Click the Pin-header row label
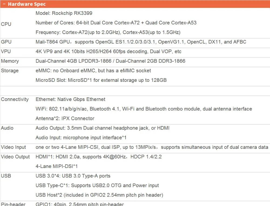This screenshot has width=270, height=206. pyautogui.click(x=13, y=204)
